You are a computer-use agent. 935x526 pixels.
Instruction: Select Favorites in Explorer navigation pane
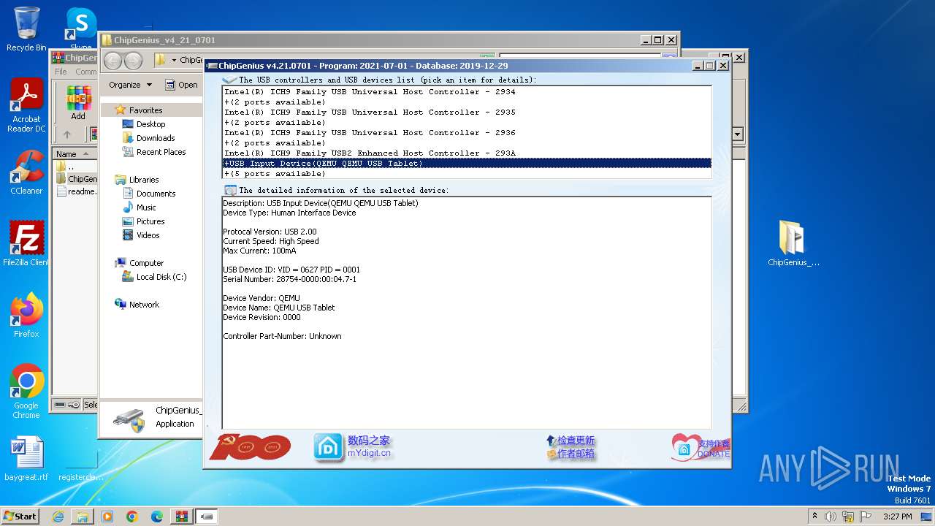click(x=139, y=110)
